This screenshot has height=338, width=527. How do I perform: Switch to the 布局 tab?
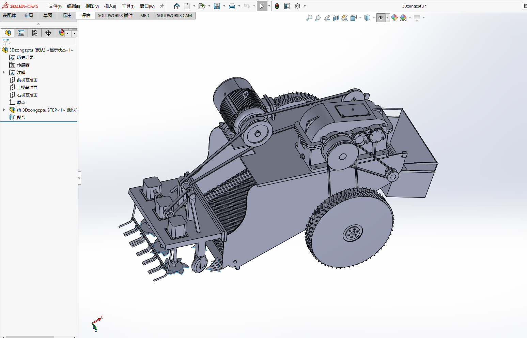coord(29,15)
